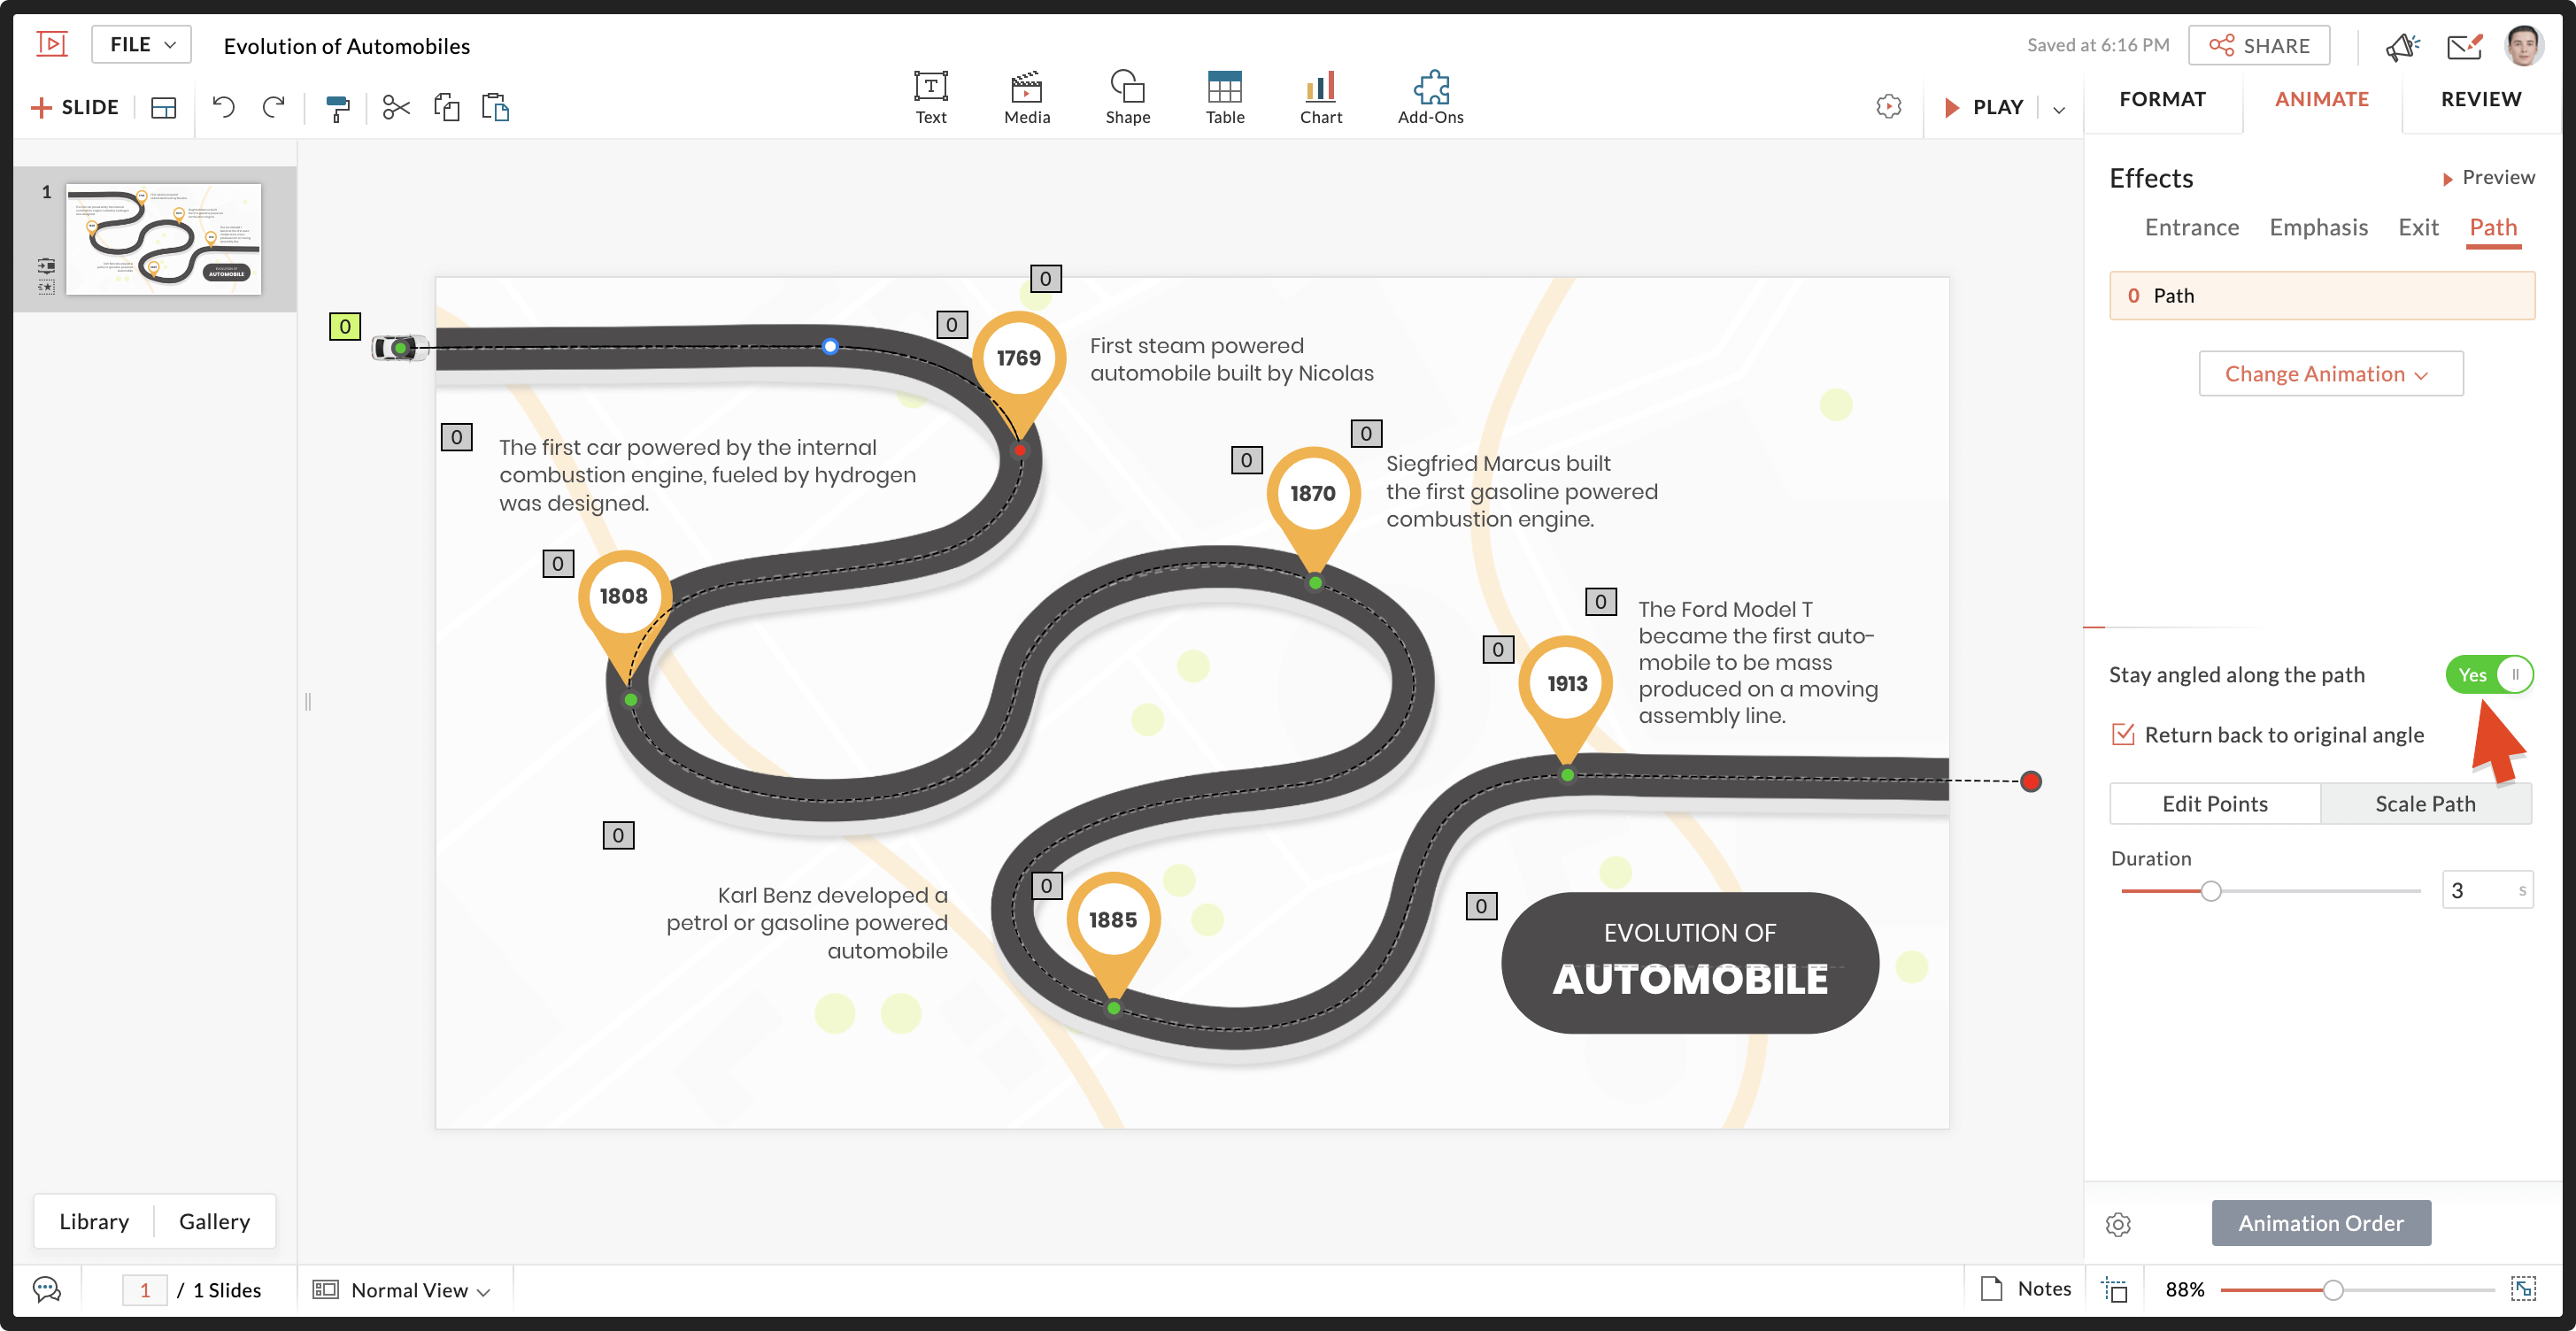
Task: Open the Add-Ons puzzle icon
Action: coord(1430,97)
